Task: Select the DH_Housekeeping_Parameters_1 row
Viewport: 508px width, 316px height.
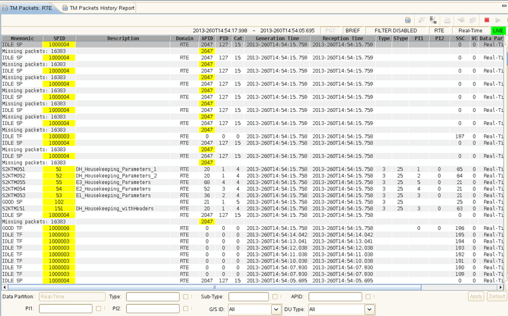Action: pos(116,169)
